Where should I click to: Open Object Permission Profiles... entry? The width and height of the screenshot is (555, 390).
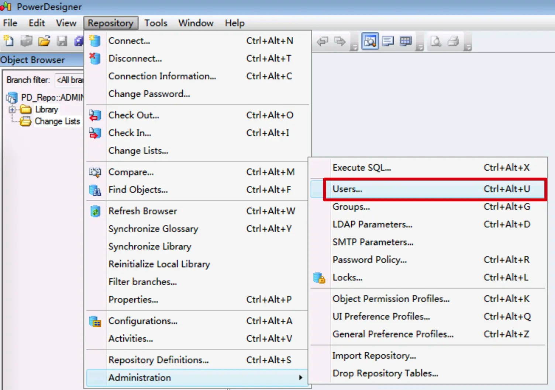(428, 299)
